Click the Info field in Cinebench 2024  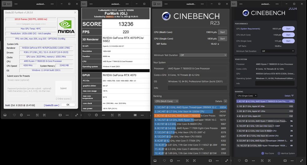point(275,83)
